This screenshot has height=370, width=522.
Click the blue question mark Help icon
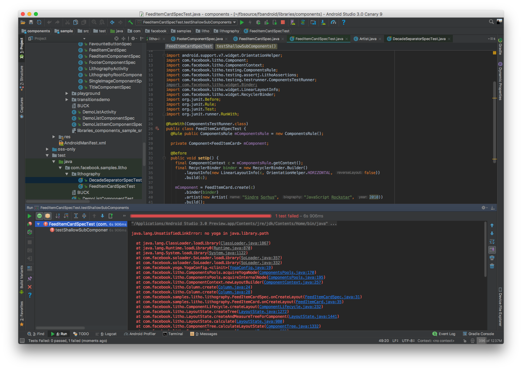[x=344, y=22]
